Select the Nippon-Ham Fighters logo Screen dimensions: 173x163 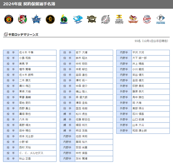[161, 19]
